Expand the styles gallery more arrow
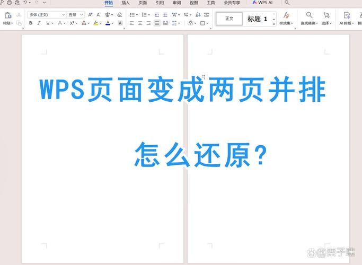This screenshot has height=265, width=362. click(274, 24)
